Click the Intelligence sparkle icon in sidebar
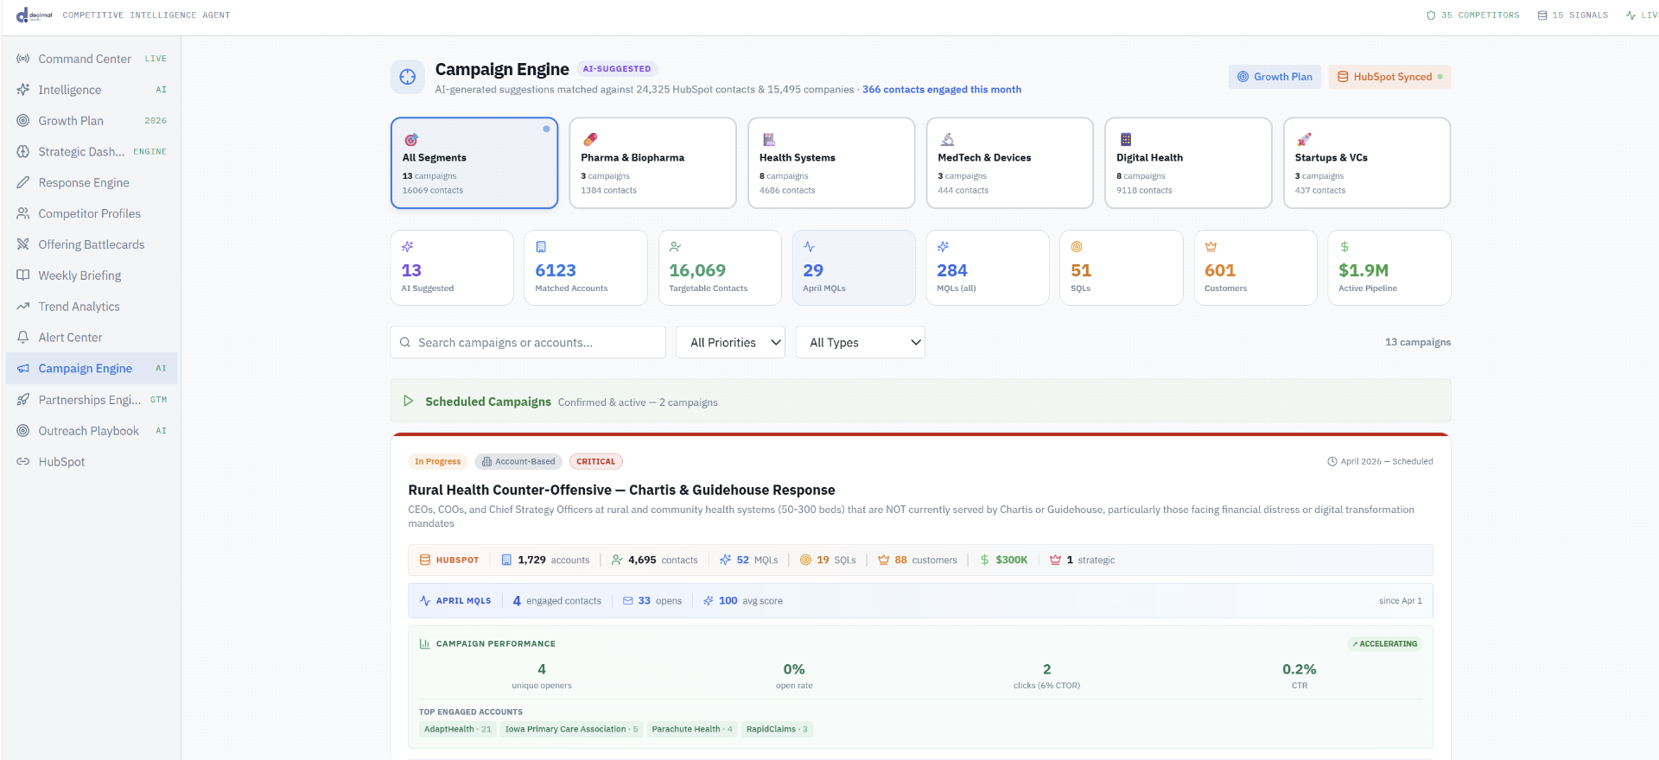Viewport: 1659px width, 760px height. point(23,90)
